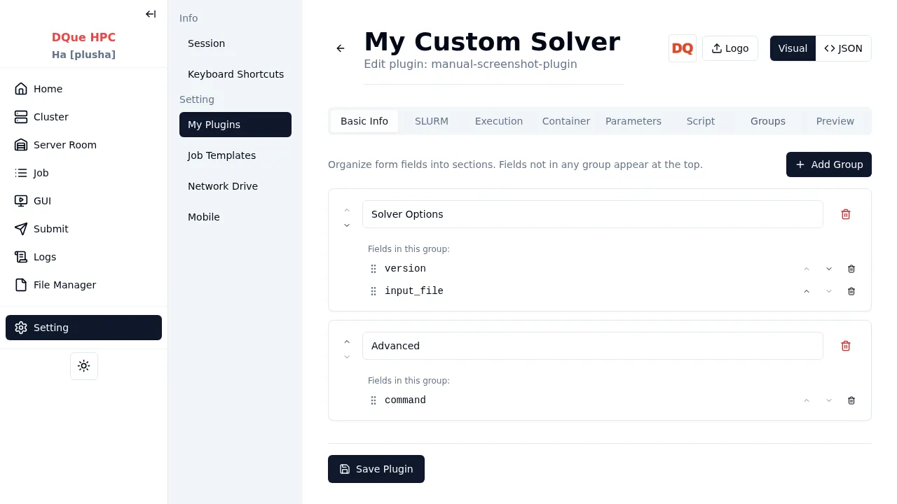The image size is (897, 504).
Task: Go back using the left arrow icon
Action: pyautogui.click(x=341, y=48)
